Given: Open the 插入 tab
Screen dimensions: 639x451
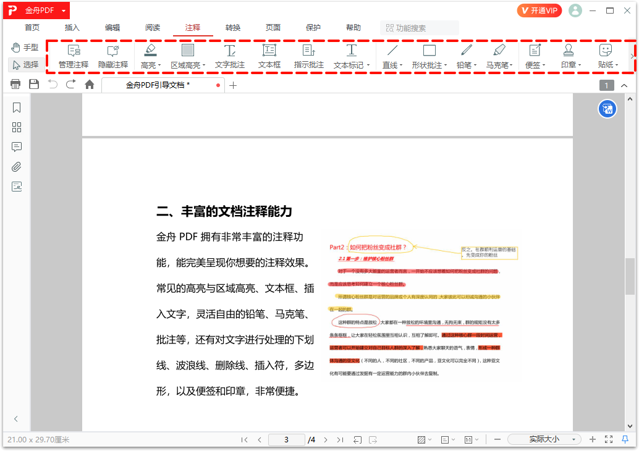Looking at the screenshot, I should (x=72, y=28).
